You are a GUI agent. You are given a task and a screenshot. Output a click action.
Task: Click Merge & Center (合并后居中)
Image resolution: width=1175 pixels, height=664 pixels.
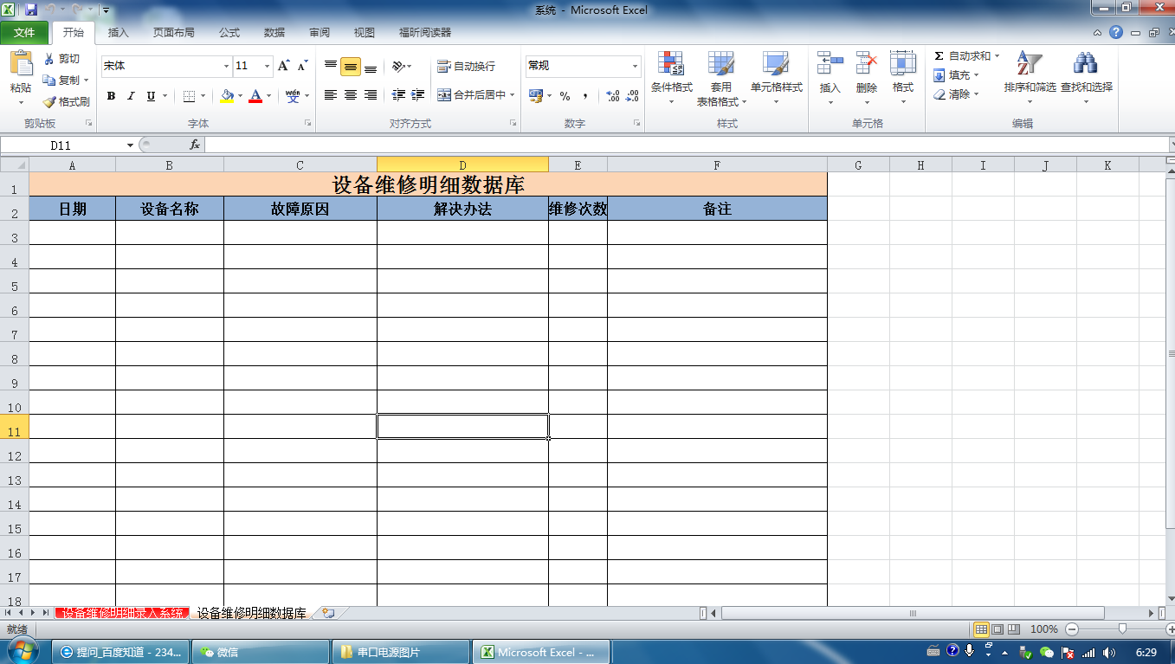point(472,95)
